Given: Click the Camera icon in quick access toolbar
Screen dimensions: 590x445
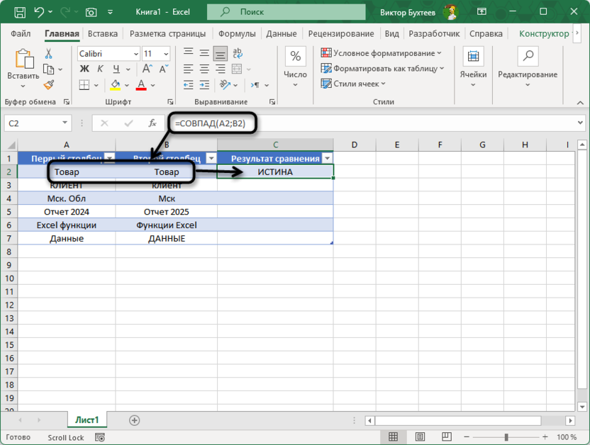Looking at the screenshot, I should 91,12.
